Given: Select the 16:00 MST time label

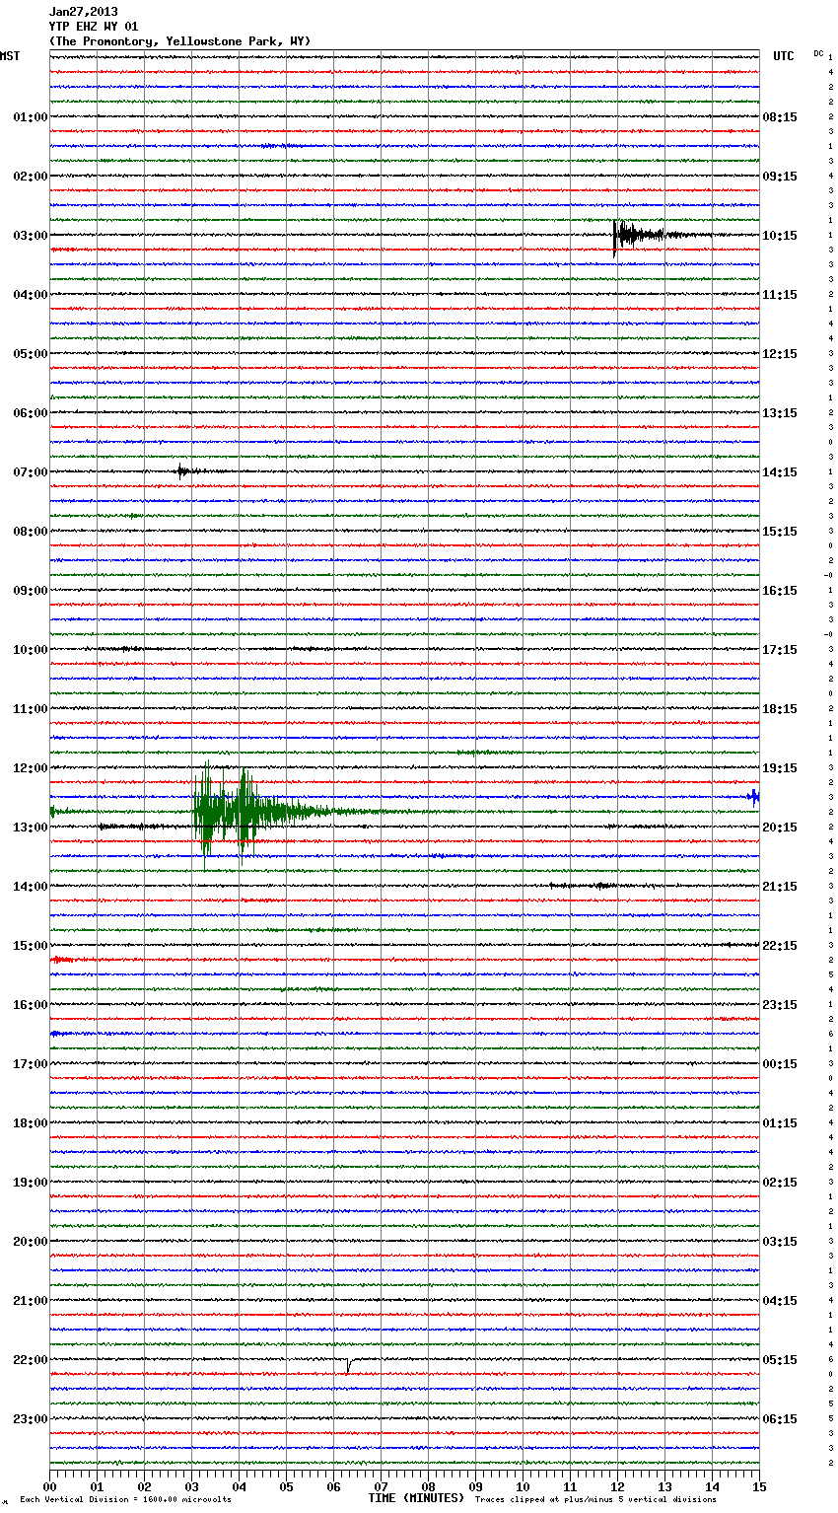Looking at the screenshot, I should (30, 1005).
